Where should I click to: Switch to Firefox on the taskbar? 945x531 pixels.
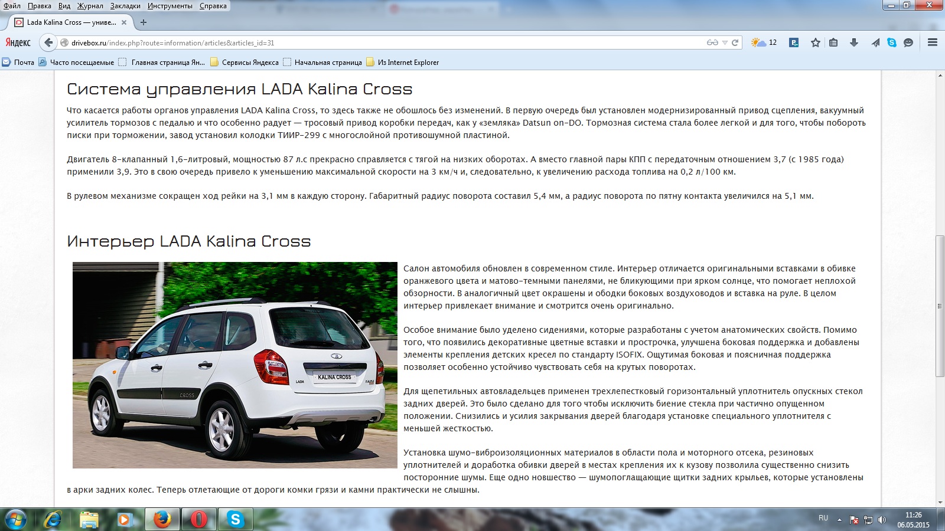coord(162,519)
